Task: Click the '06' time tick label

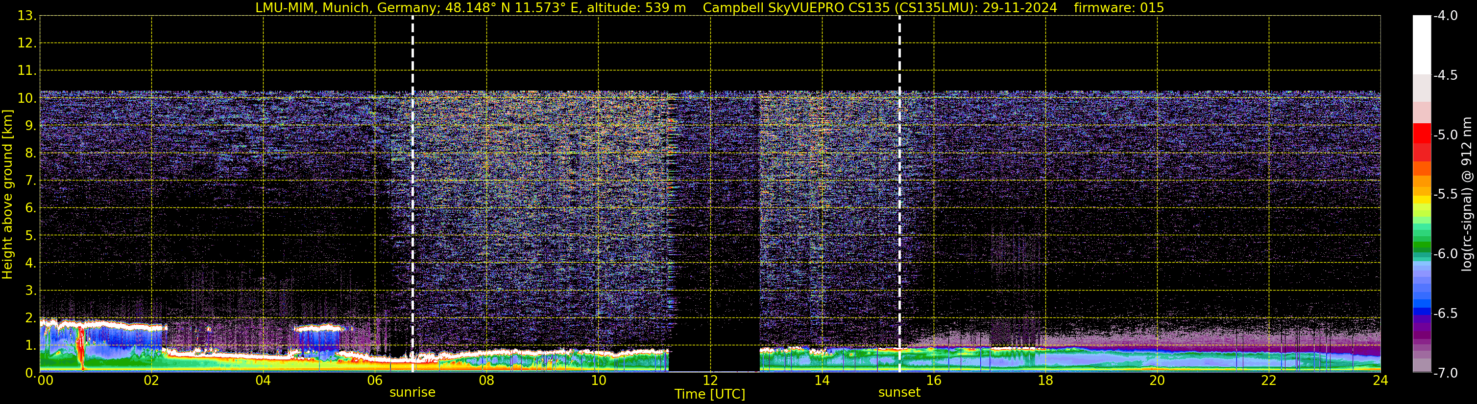Action: (375, 381)
